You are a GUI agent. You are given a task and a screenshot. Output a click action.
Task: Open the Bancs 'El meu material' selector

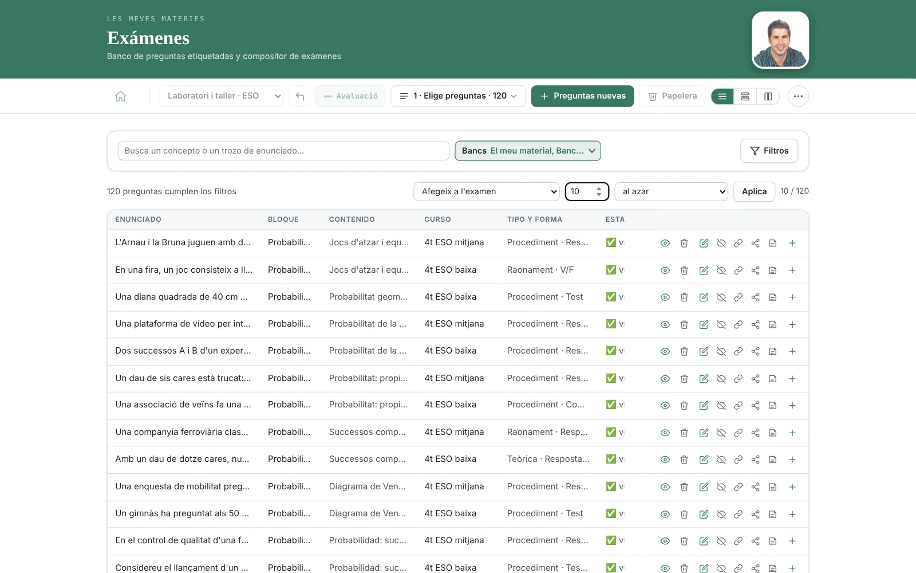pos(528,151)
